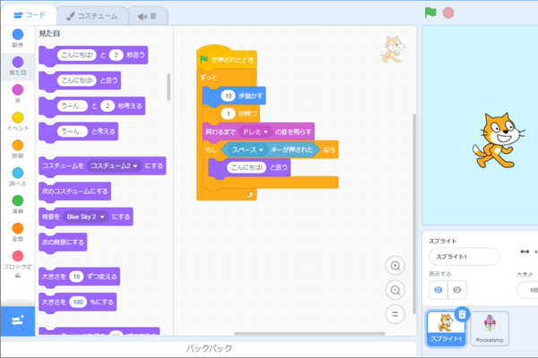The height and width of the screenshot is (358, 538).
Task: Switch to the 音 sounds tab
Action: 148,16
